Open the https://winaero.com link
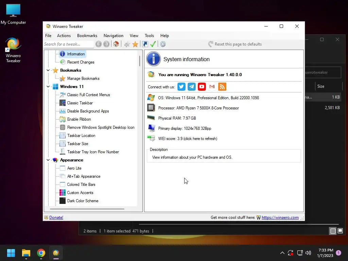The width and height of the screenshot is (348, 261). click(x=280, y=217)
